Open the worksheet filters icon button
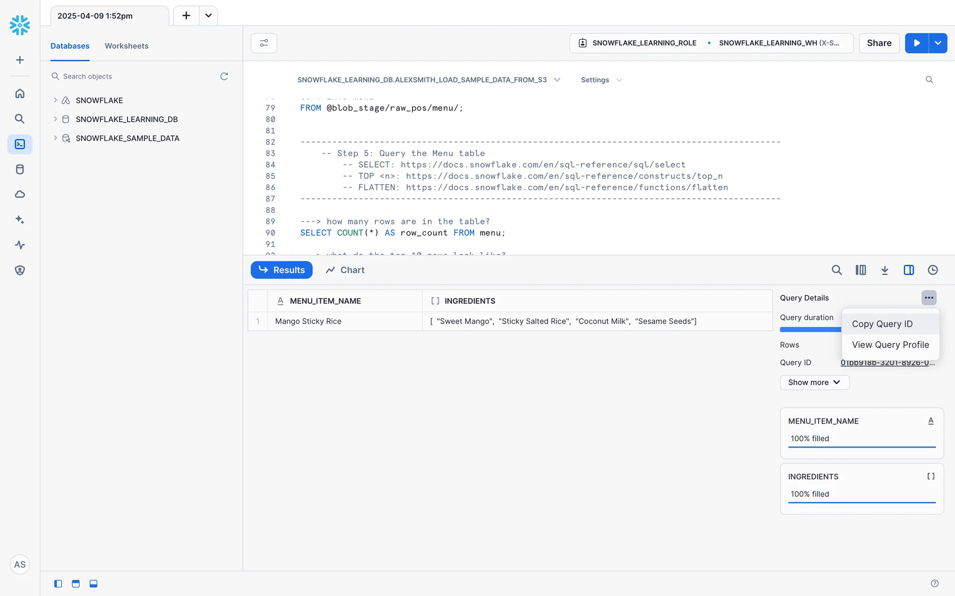The image size is (955, 596). pos(264,43)
